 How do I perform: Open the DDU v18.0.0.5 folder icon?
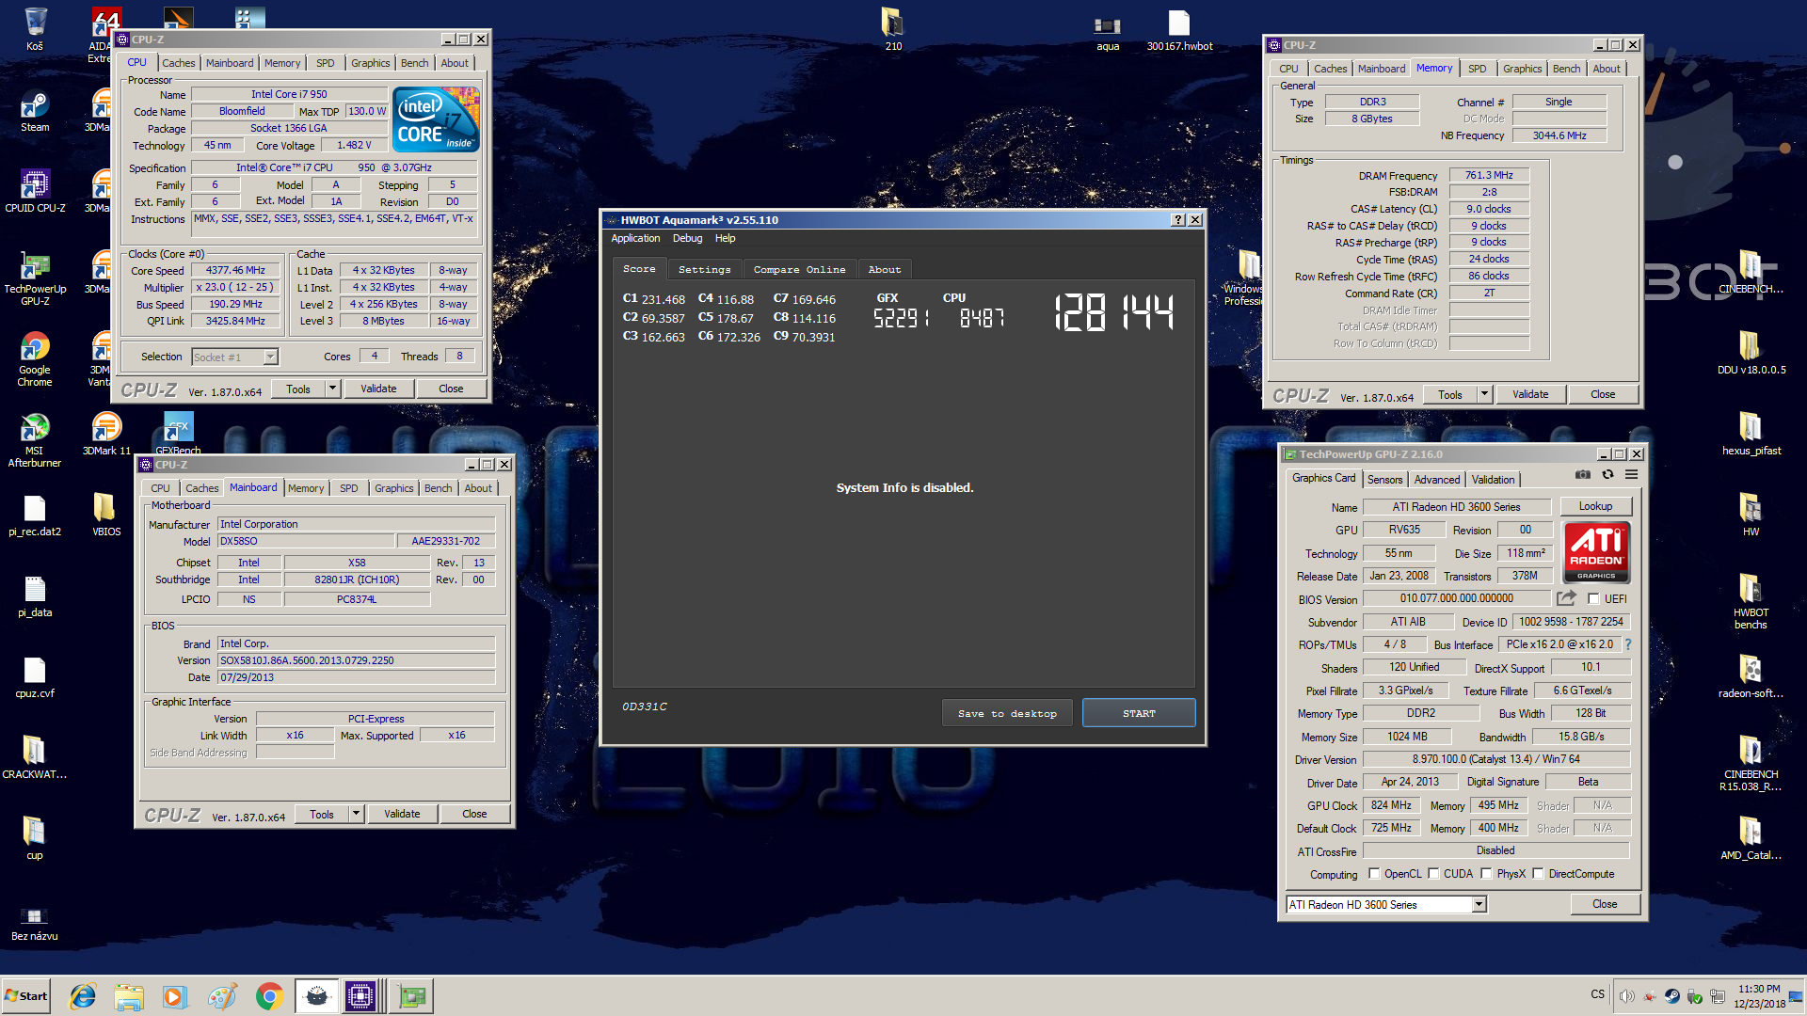click(1751, 354)
